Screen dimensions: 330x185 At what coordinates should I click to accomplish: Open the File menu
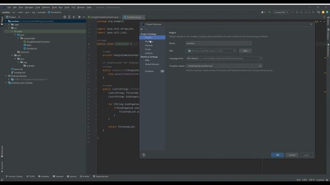tap(9, 7)
